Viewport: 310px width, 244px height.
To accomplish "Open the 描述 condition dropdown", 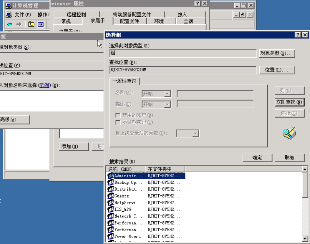I will 167,104.
